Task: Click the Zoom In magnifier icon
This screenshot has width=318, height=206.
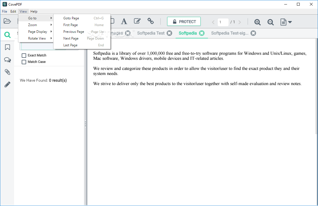Action: [x=257, y=22]
